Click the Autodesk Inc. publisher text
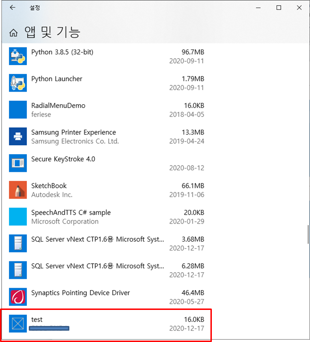 (x=52, y=195)
